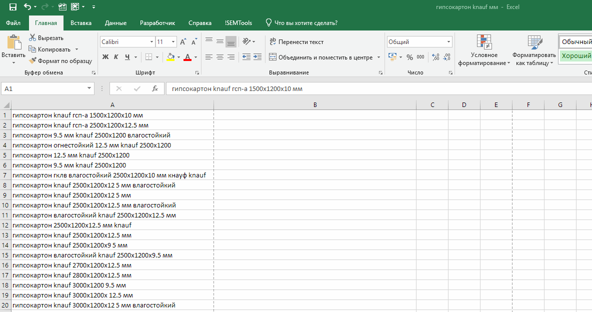Apply percent style number format
This screenshot has height=312, width=592.
pos(409,57)
